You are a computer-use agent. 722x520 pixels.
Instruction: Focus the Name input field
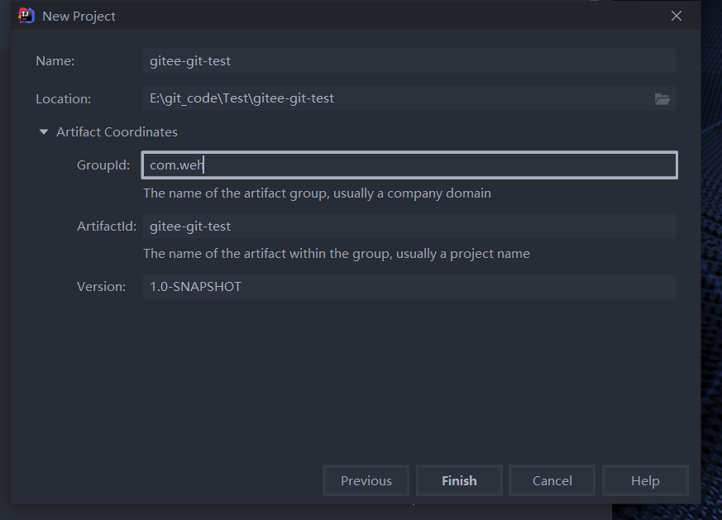[x=409, y=60]
